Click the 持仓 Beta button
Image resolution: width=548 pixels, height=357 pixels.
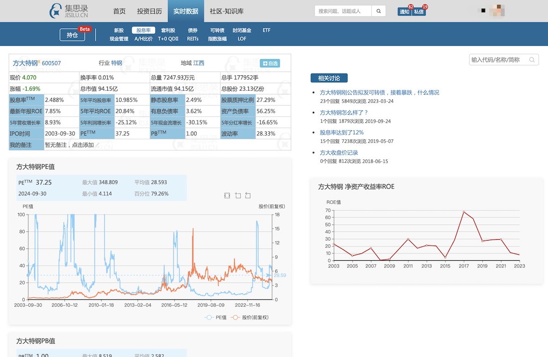[72, 35]
